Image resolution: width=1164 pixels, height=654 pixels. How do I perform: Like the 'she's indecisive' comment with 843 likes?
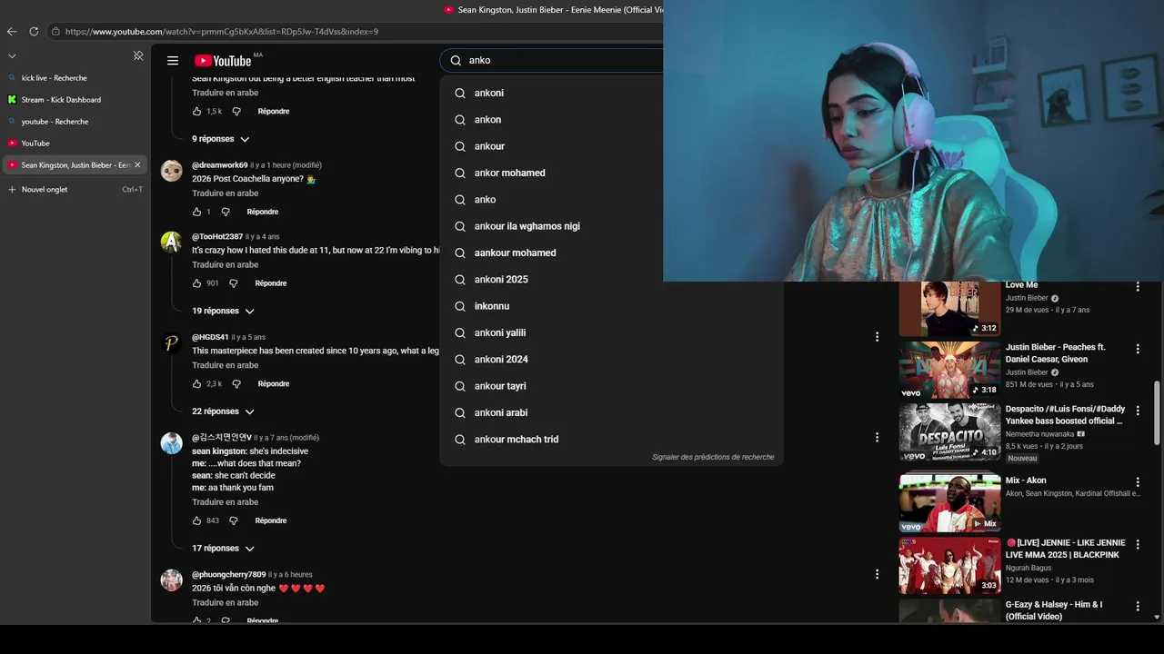(196, 520)
